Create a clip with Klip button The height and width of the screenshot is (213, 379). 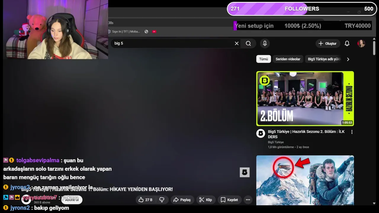coord(205,200)
